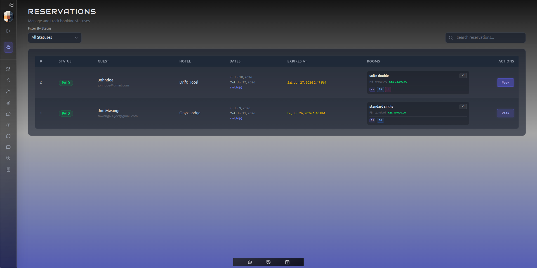Click the R1 tag on standard single
This screenshot has width=537, height=268.
[x=372, y=120]
